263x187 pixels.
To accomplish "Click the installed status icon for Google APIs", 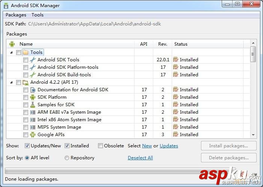I will (x=175, y=134).
